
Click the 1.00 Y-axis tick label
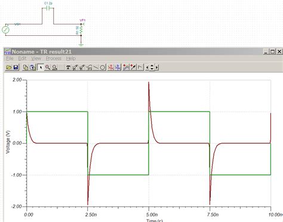[17, 112]
